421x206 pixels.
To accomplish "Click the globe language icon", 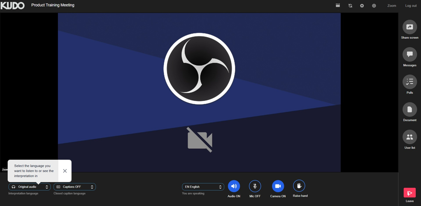I will pyautogui.click(x=374, y=6).
